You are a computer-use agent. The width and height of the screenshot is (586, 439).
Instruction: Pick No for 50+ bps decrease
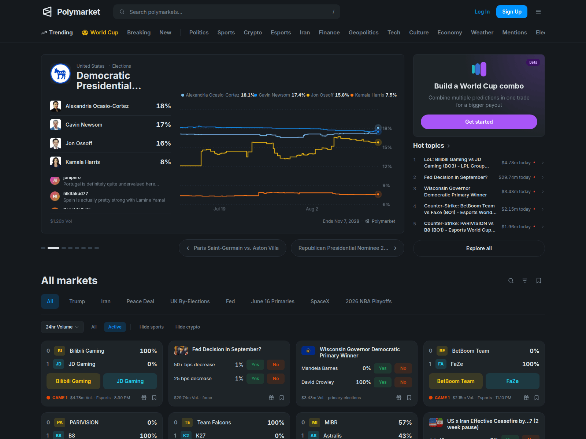[x=276, y=365]
